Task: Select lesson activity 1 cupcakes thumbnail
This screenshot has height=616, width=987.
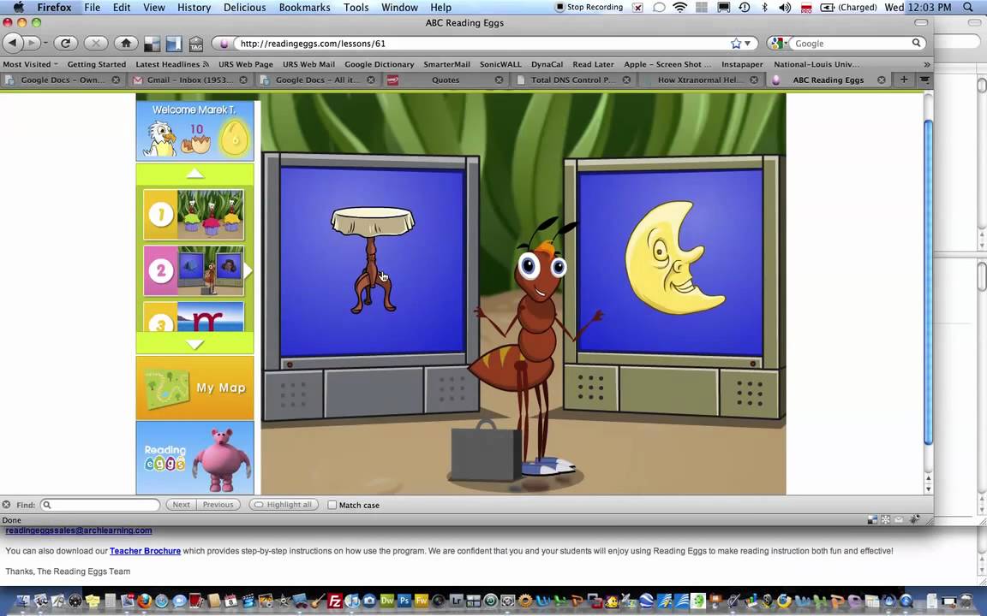Action: pyautogui.click(x=194, y=215)
